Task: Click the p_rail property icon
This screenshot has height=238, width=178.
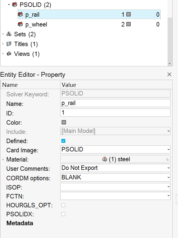Action: (20, 15)
